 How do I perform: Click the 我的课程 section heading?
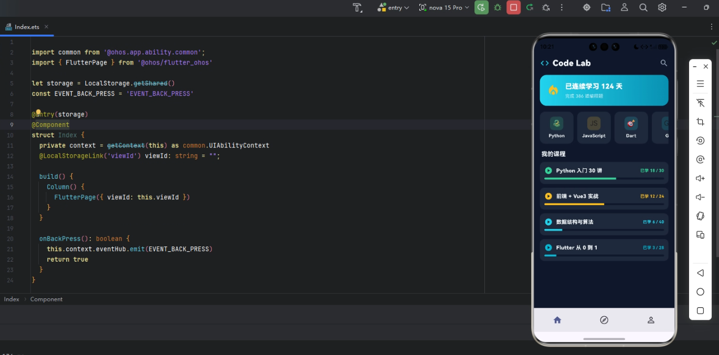tap(553, 154)
